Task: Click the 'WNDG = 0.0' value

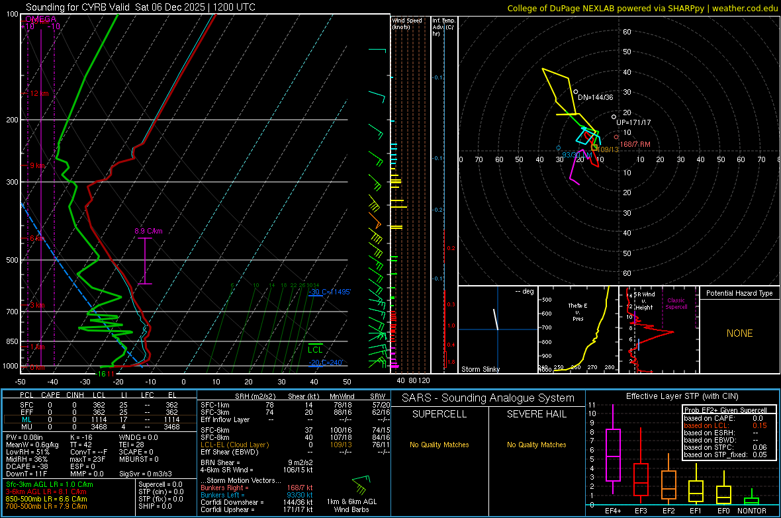Action: (x=138, y=437)
